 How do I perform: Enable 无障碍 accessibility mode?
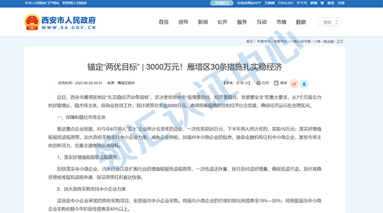tap(269, 3)
